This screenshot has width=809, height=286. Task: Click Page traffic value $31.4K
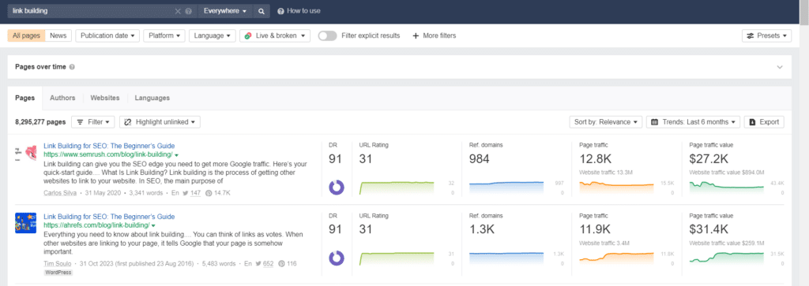point(709,229)
